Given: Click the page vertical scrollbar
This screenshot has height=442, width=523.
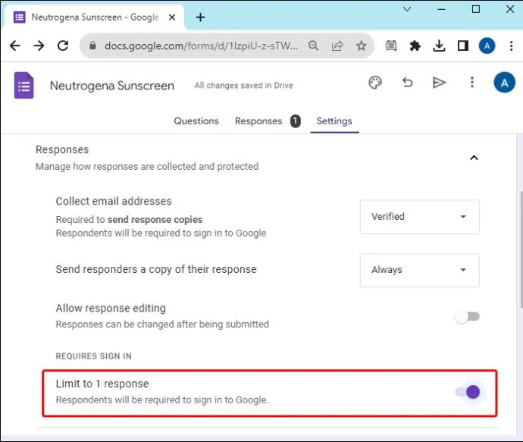Looking at the screenshot, I should [x=521, y=250].
